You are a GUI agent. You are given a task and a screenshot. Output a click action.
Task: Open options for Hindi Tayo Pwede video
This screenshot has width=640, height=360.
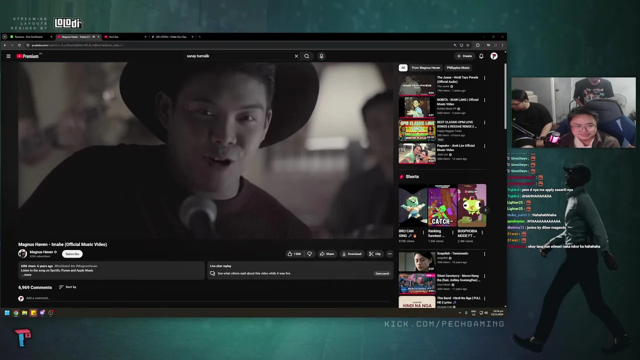[484, 78]
